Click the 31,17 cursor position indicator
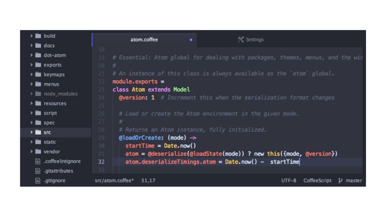The width and height of the screenshot is (386, 217). point(148,180)
